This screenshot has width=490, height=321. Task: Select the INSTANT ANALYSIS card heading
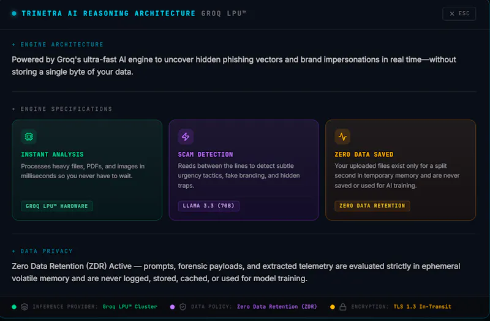pos(52,154)
